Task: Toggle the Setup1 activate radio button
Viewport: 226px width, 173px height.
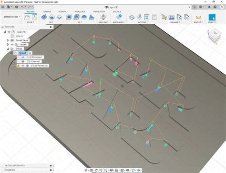Action: tap(30, 53)
